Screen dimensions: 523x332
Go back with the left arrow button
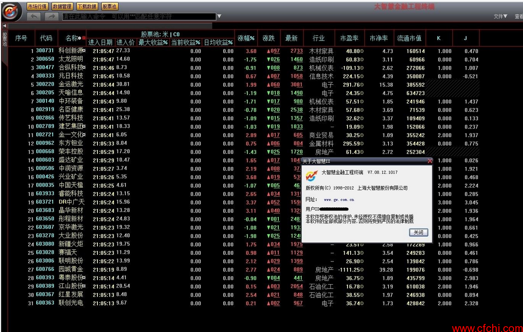(x=33, y=16)
